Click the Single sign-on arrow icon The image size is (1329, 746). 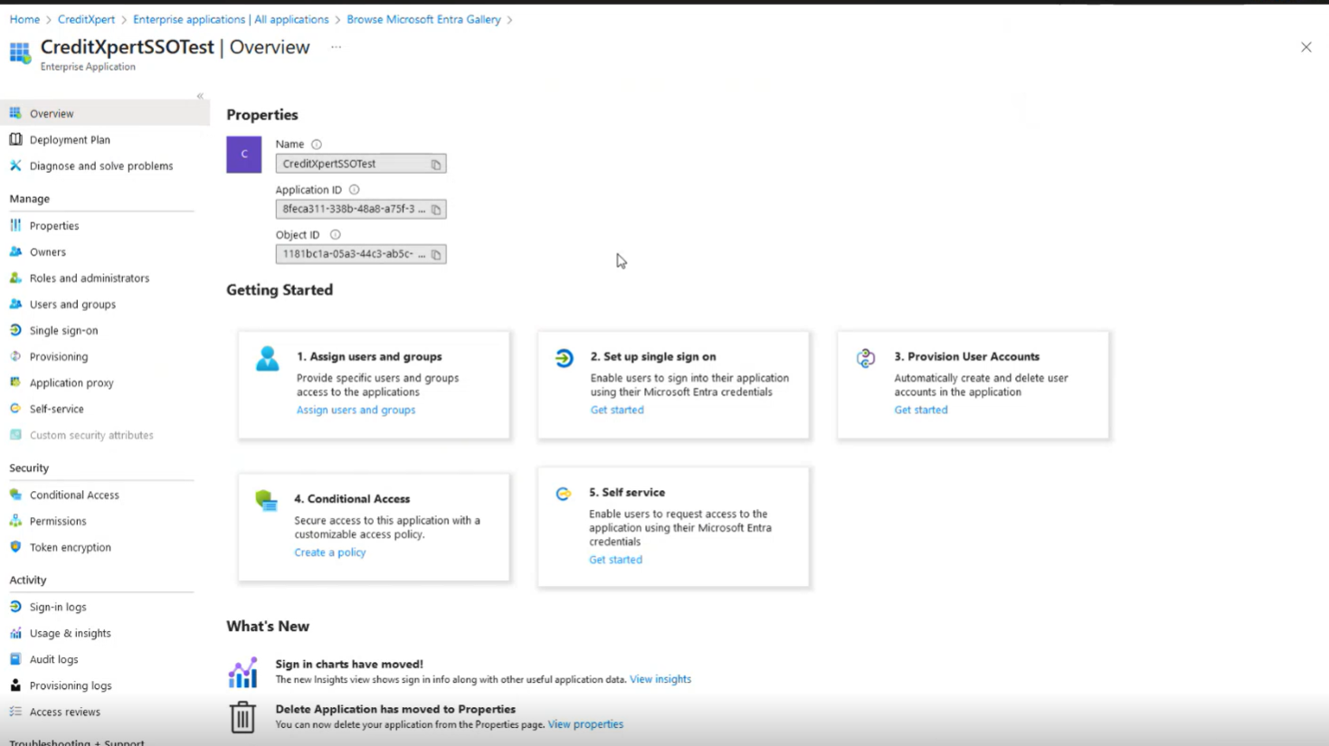click(15, 330)
